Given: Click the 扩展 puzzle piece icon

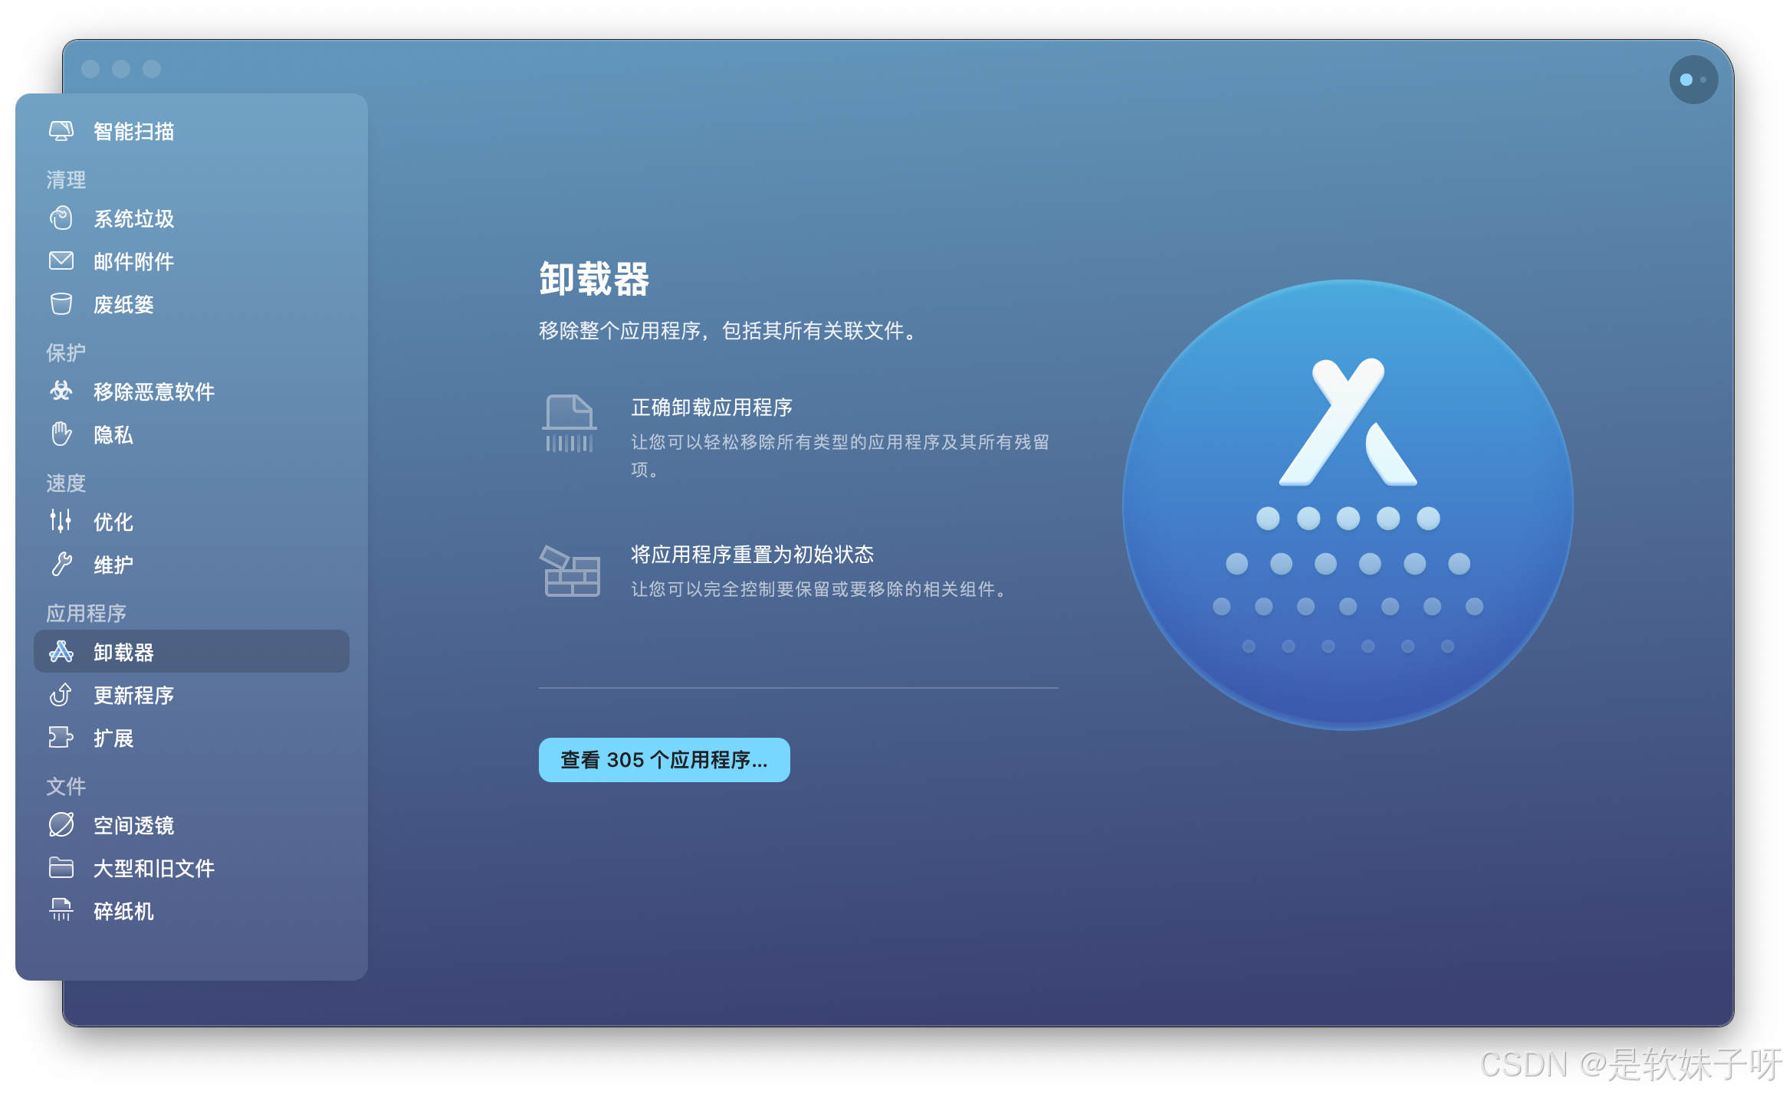Looking at the screenshot, I should click(61, 738).
